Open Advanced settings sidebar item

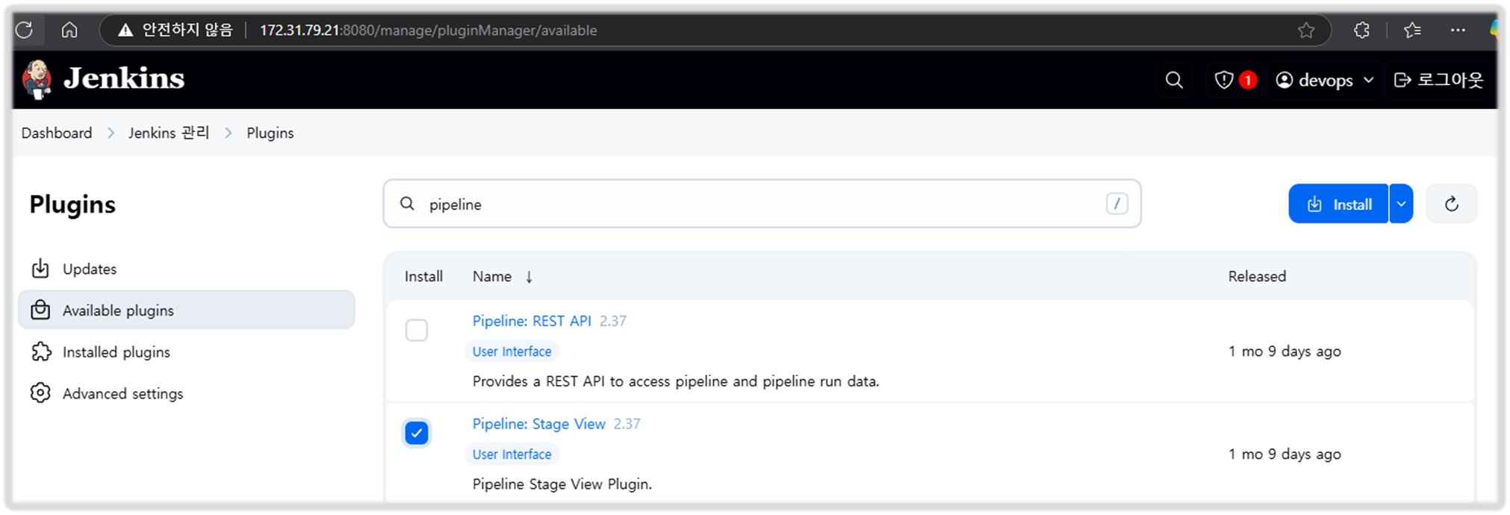tap(186, 393)
